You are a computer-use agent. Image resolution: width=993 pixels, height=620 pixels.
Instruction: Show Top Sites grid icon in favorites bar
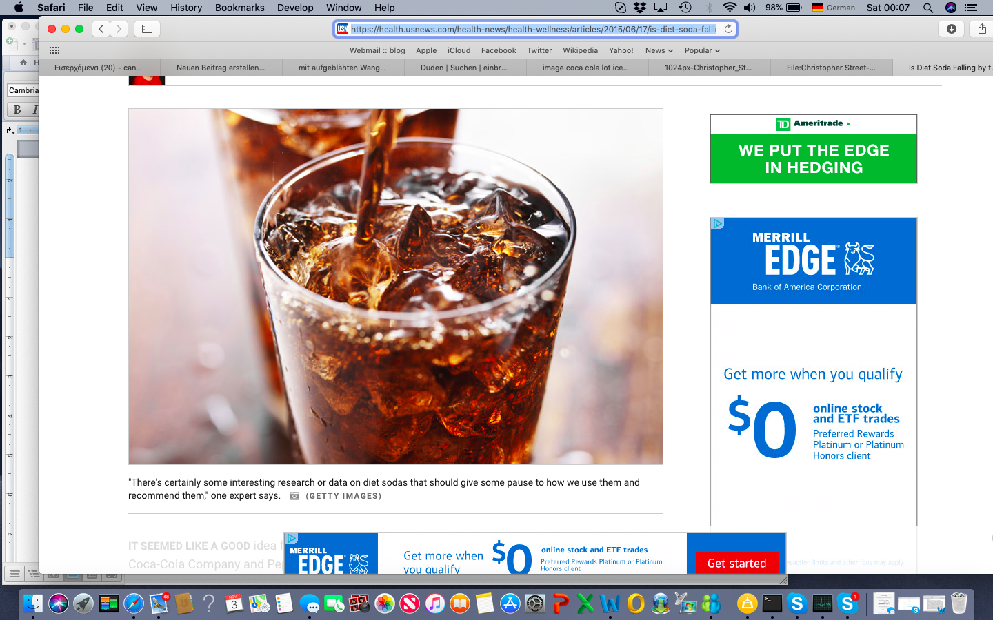(x=54, y=50)
